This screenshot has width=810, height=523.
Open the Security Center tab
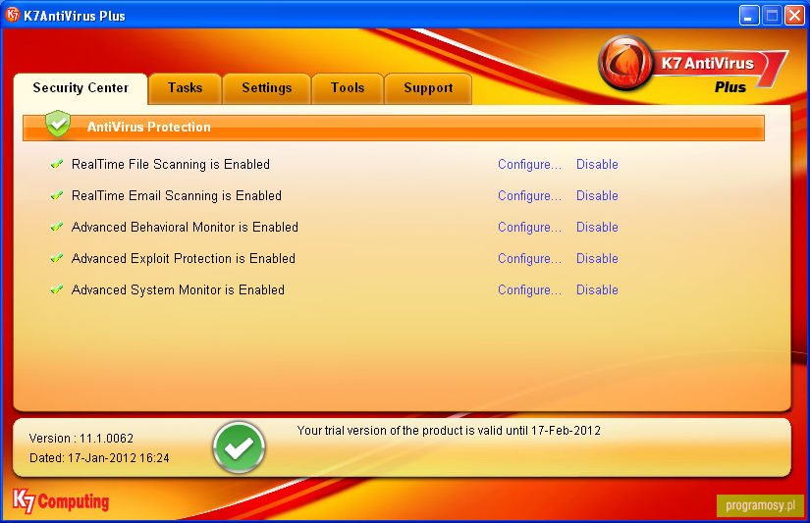(x=81, y=88)
